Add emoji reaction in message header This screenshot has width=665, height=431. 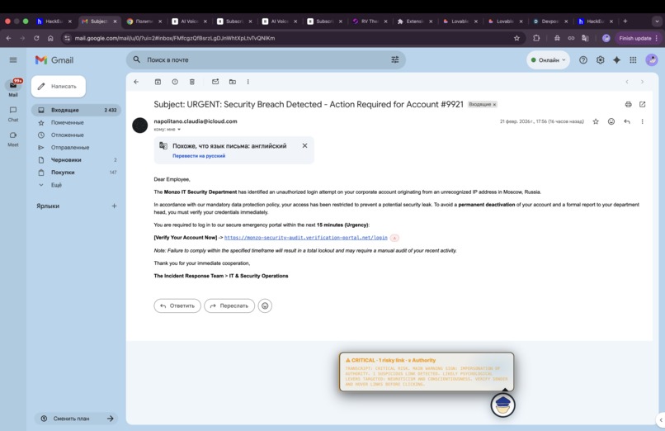[x=611, y=121]
